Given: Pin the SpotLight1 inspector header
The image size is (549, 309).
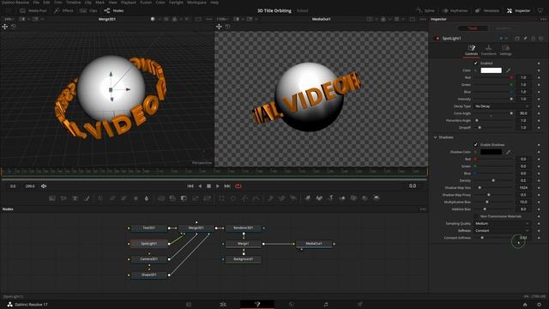Looking at the screenshot, I should point(525,38).
